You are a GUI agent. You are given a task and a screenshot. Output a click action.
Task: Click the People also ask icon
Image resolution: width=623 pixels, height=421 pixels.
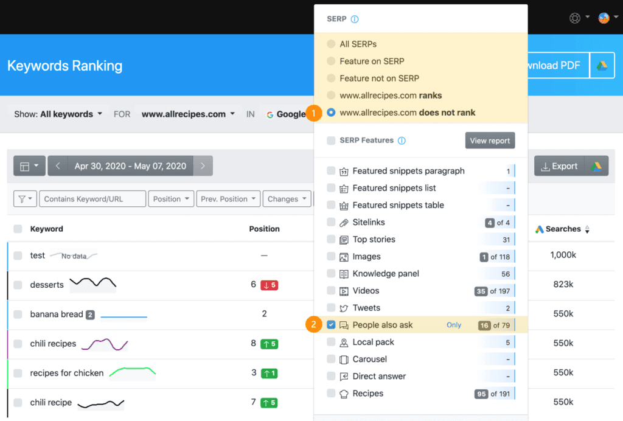click(344, 325)
